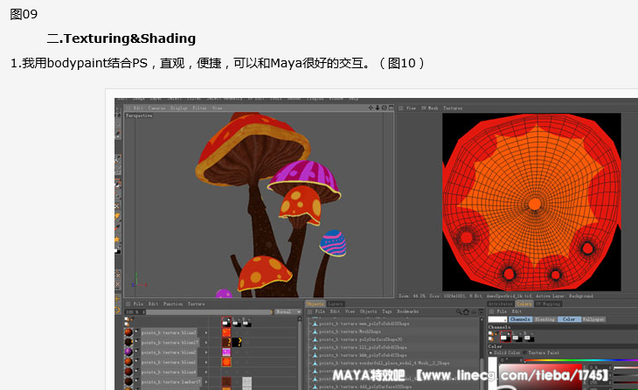Image resolution: width=638 pixels, height=390 pixels.
Task: Open the Normal blend mode dropdown
Action: pyautogui.click(x=288, y=312)
